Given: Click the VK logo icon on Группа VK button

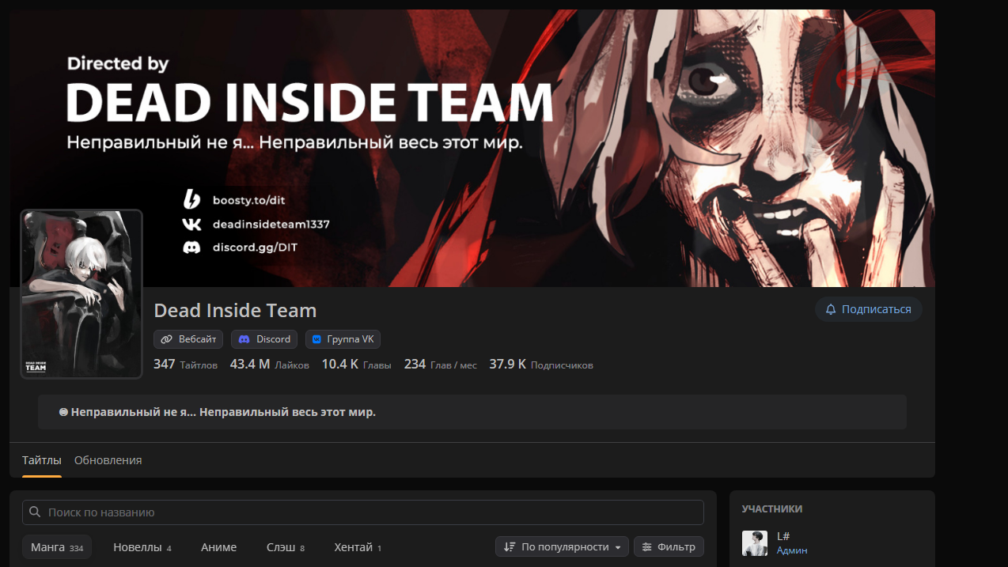Looking at the screenshot, I should [317, 339].
